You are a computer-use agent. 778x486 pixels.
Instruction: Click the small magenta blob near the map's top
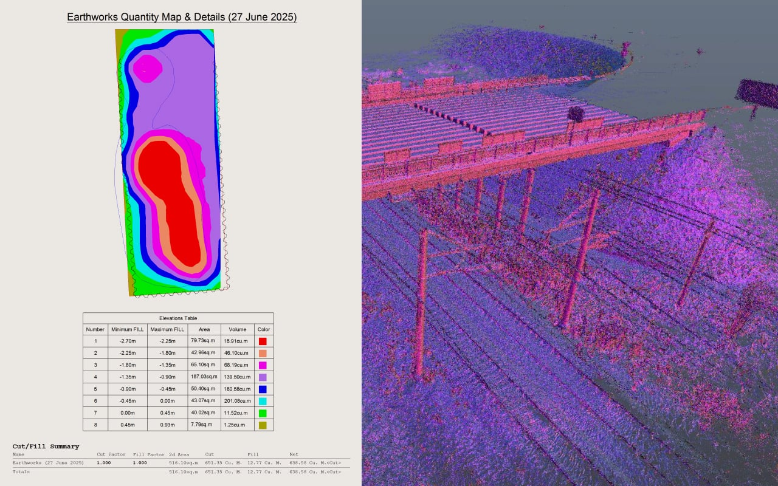tap(148, 67)
